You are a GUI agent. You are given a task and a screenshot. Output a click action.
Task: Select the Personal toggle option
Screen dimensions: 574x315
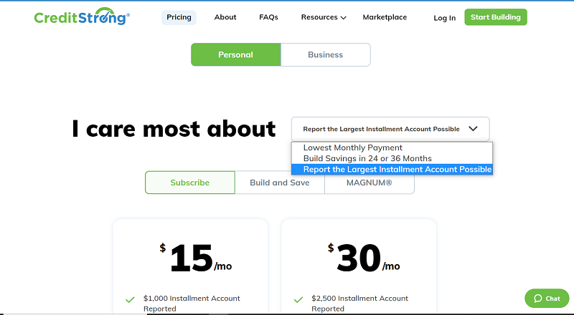pyautogui.click(x=236, y=55)
